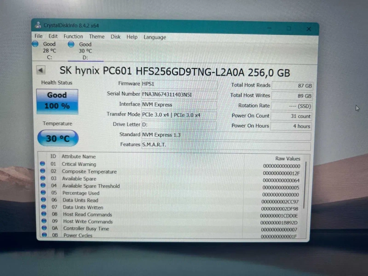Select the Available Spare Threshold attribute name

click(91, 186)
